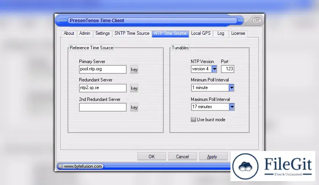Click the Primary Server input field
Viewport: 319px width, 185px height.
click(x=103, y=69)
